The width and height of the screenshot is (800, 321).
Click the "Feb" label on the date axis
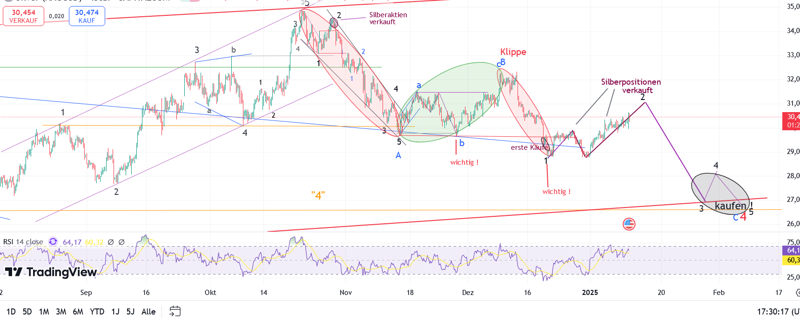[x=719, y=293]
